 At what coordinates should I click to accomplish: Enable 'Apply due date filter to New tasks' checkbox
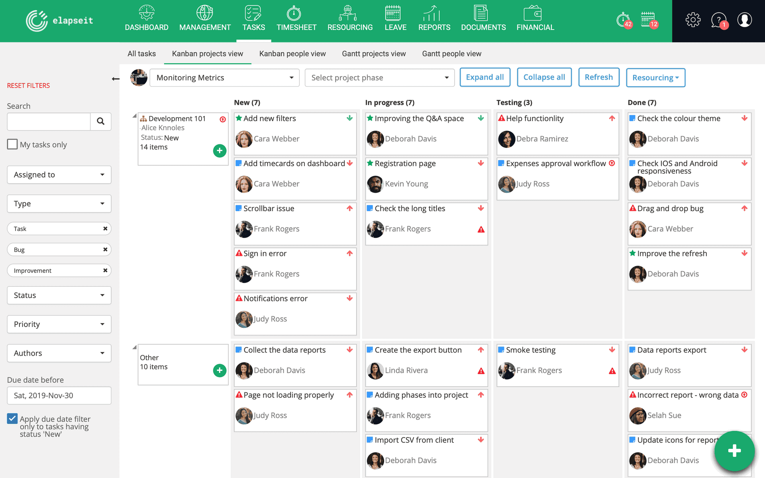(12, 419)
